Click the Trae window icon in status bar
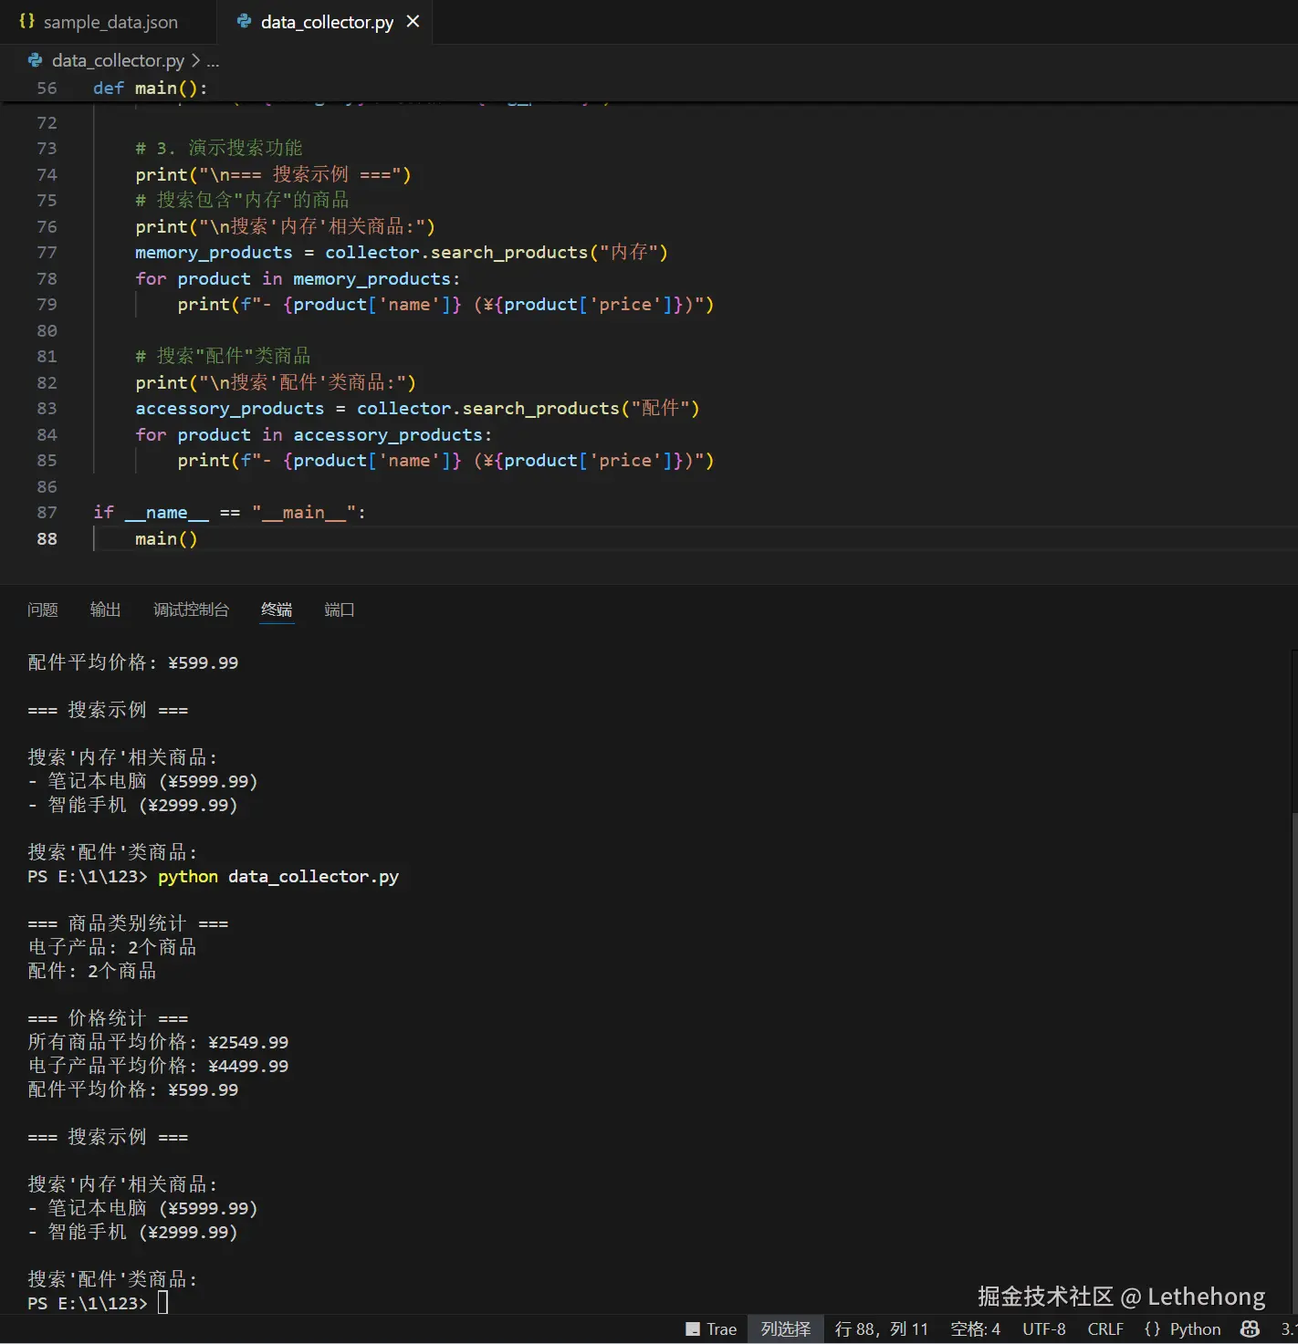The image size is (1298, 1344). (x=693, y=1329)
